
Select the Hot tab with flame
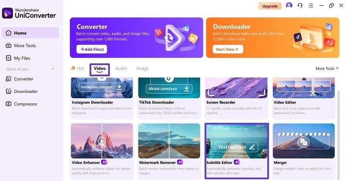pyautogui.click(x=78, y=69)
